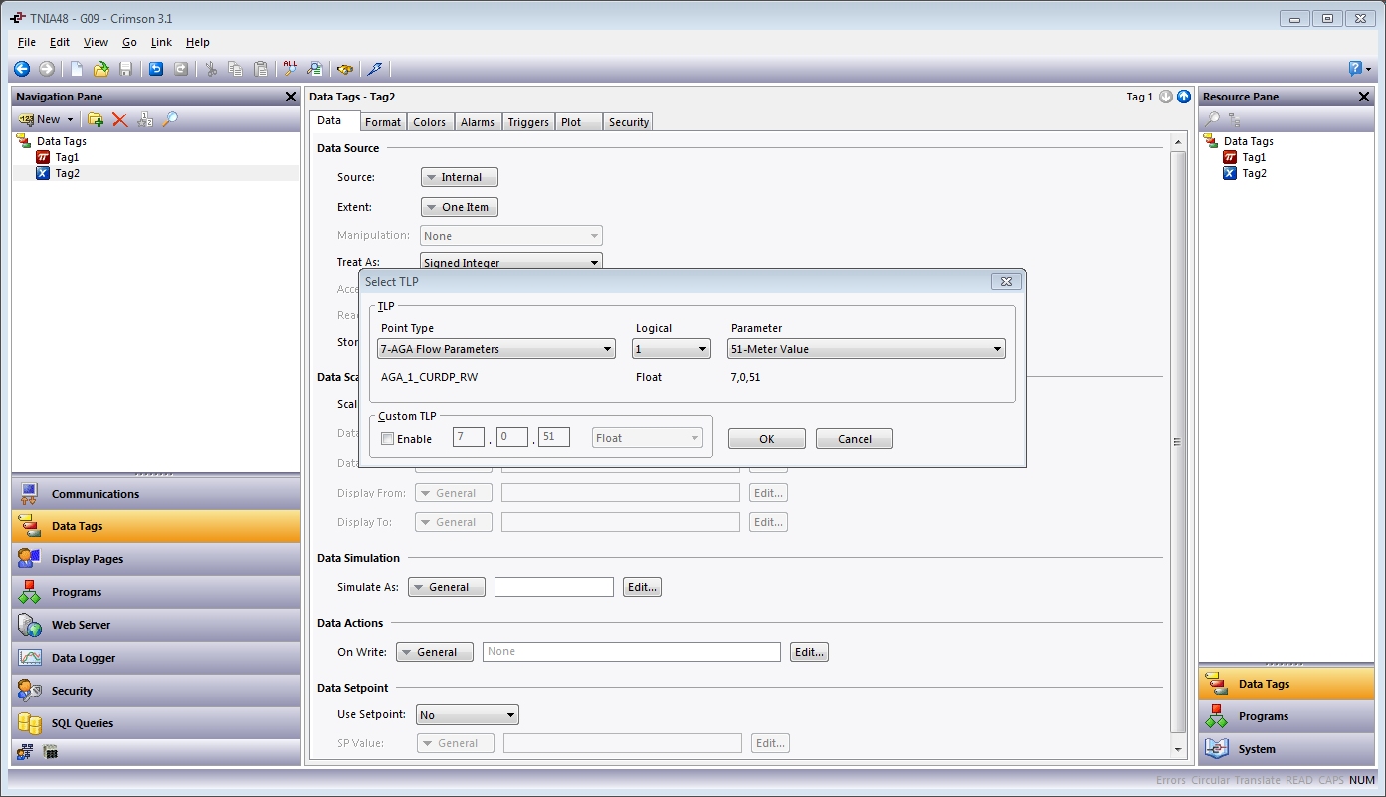This screenshot has height=797, width=1386.
Task: Click the blue Back arrow toolbar icon
Action: pos(22,69)
